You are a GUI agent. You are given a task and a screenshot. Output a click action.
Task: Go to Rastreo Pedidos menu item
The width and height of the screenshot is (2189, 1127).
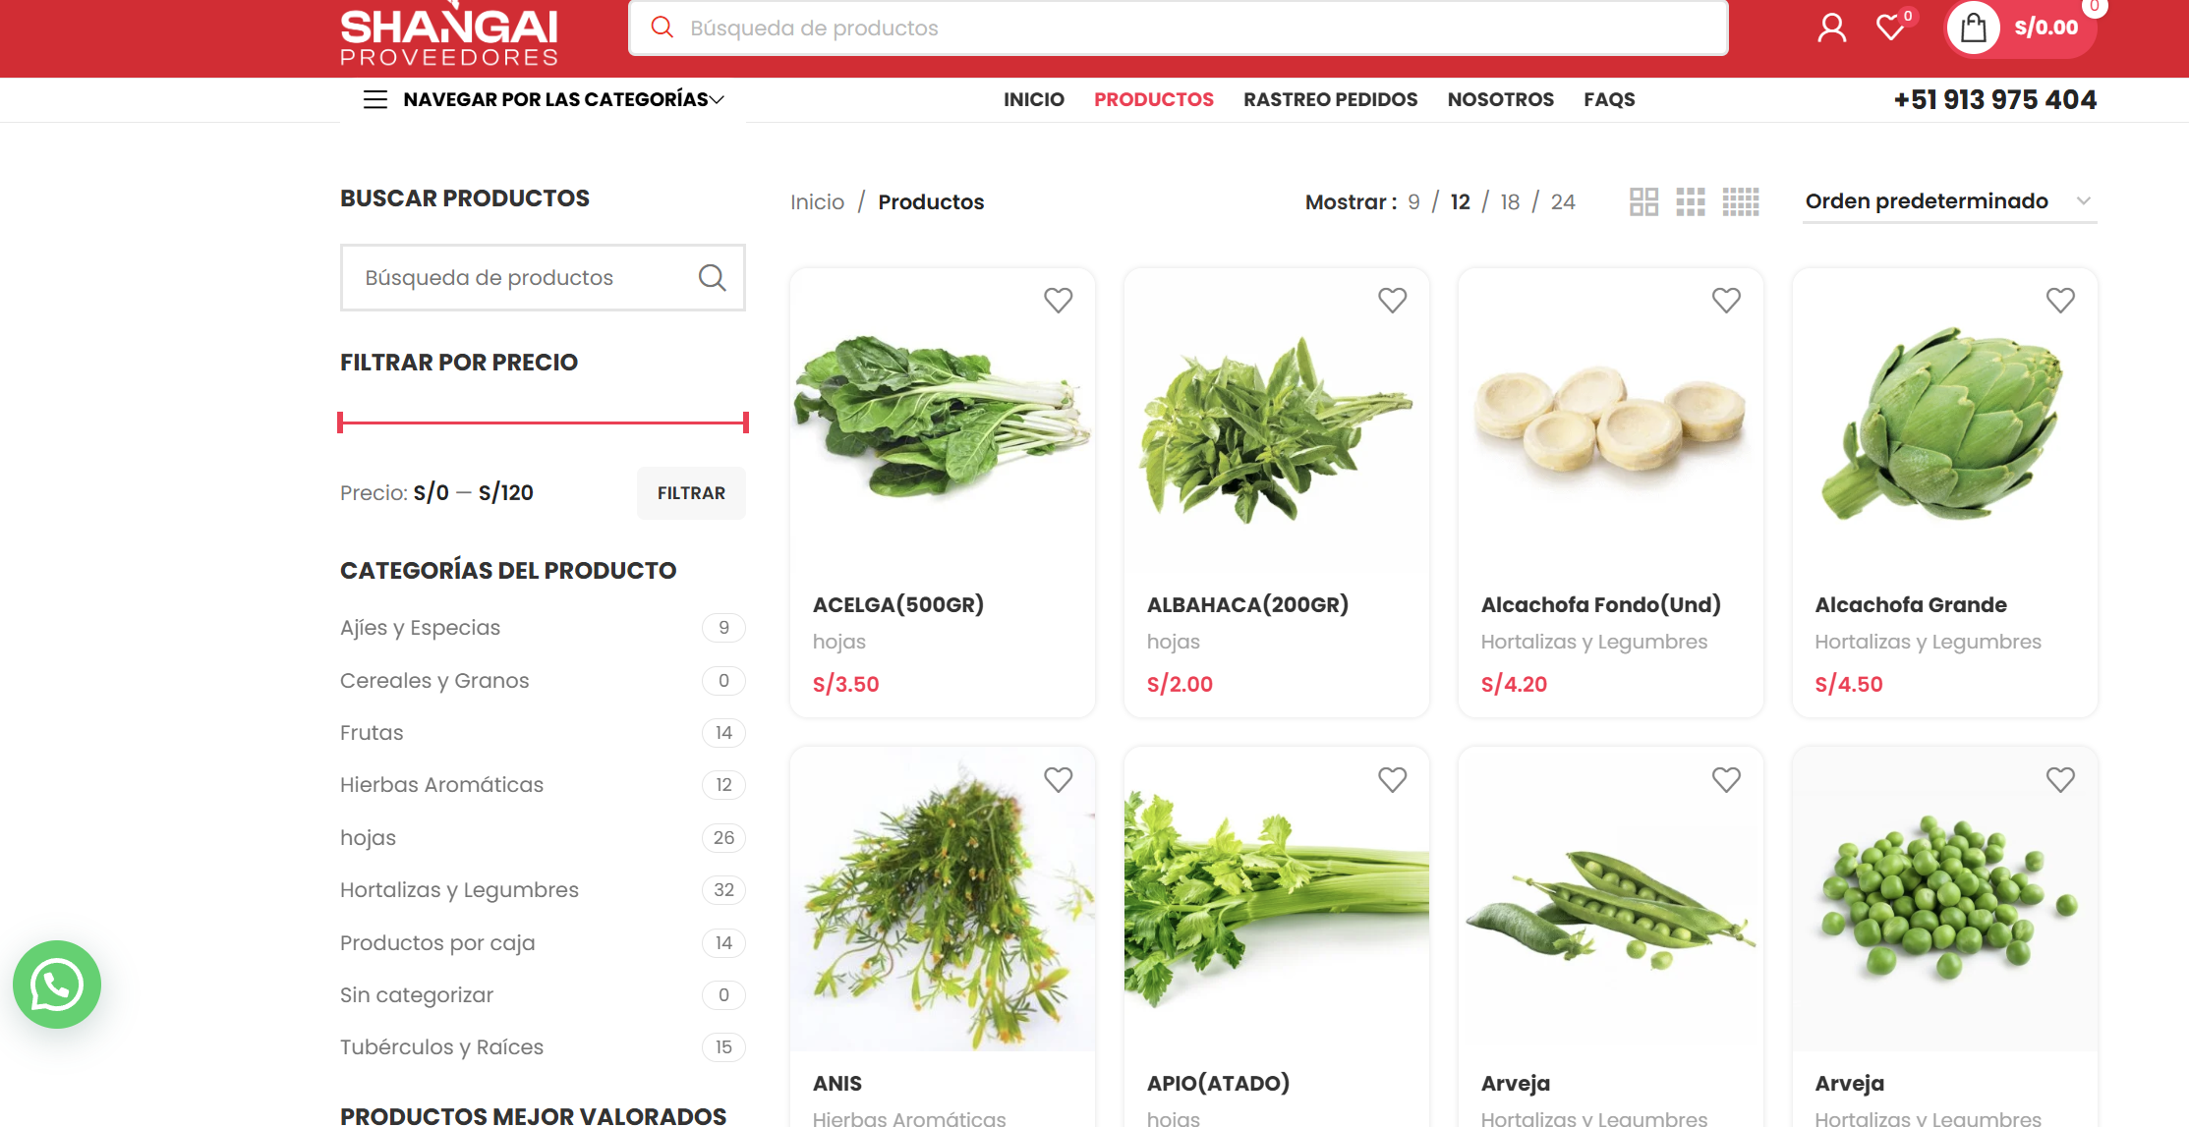[1330, 99]
